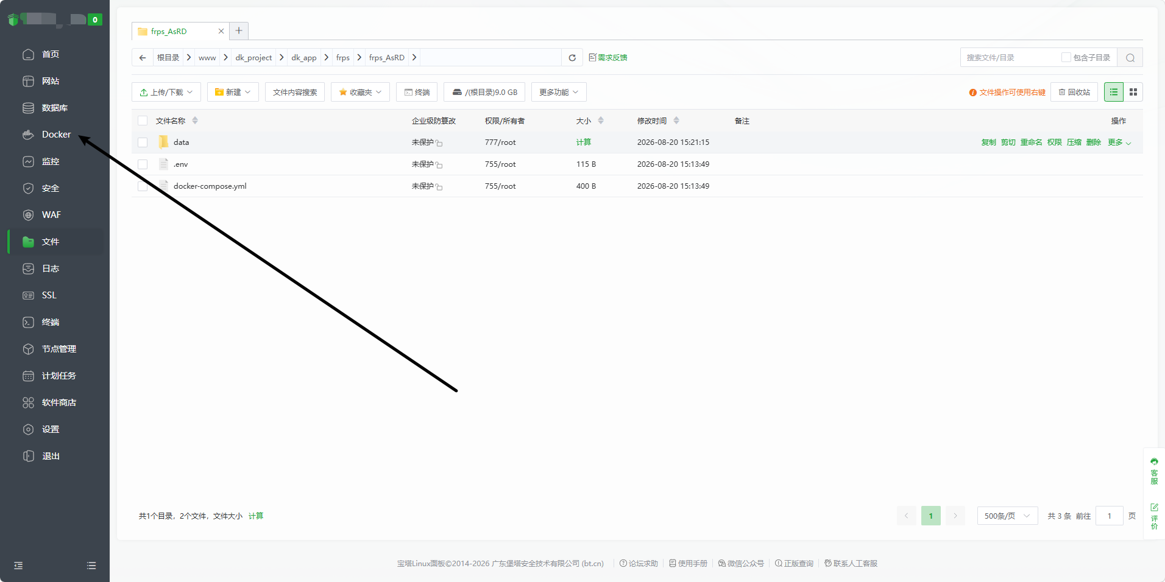The image size is (1165, 582).
Task: Select the data folder checkbox
Action: point(143,142)
